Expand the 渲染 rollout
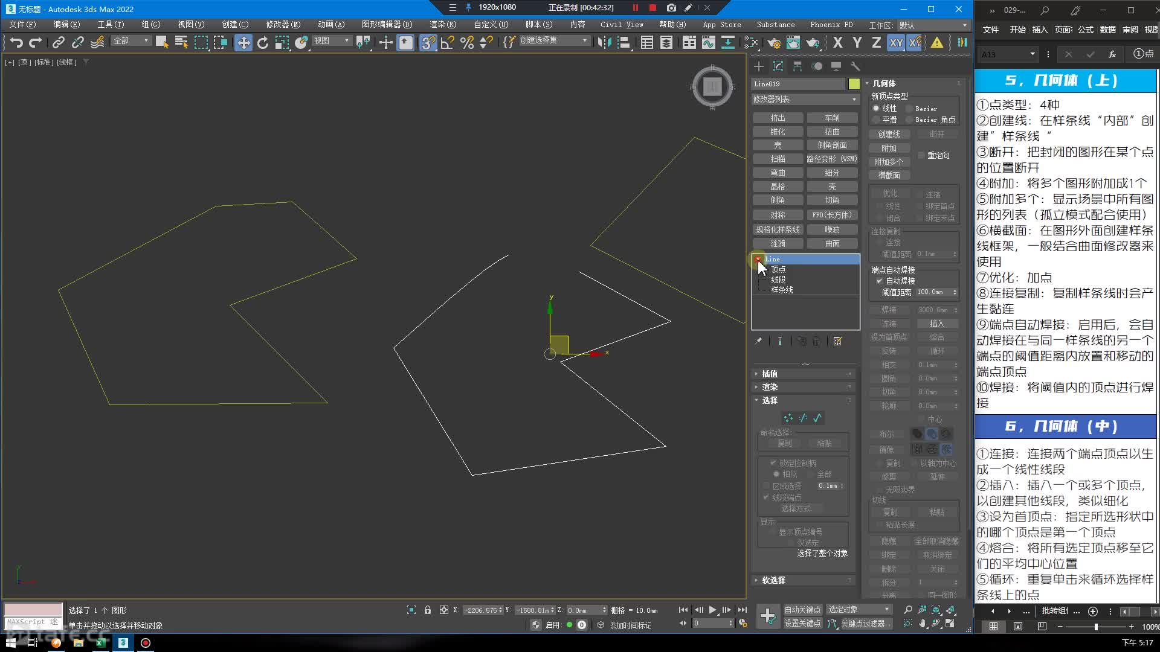1160x652 pixels. click(x=804, y=387)
